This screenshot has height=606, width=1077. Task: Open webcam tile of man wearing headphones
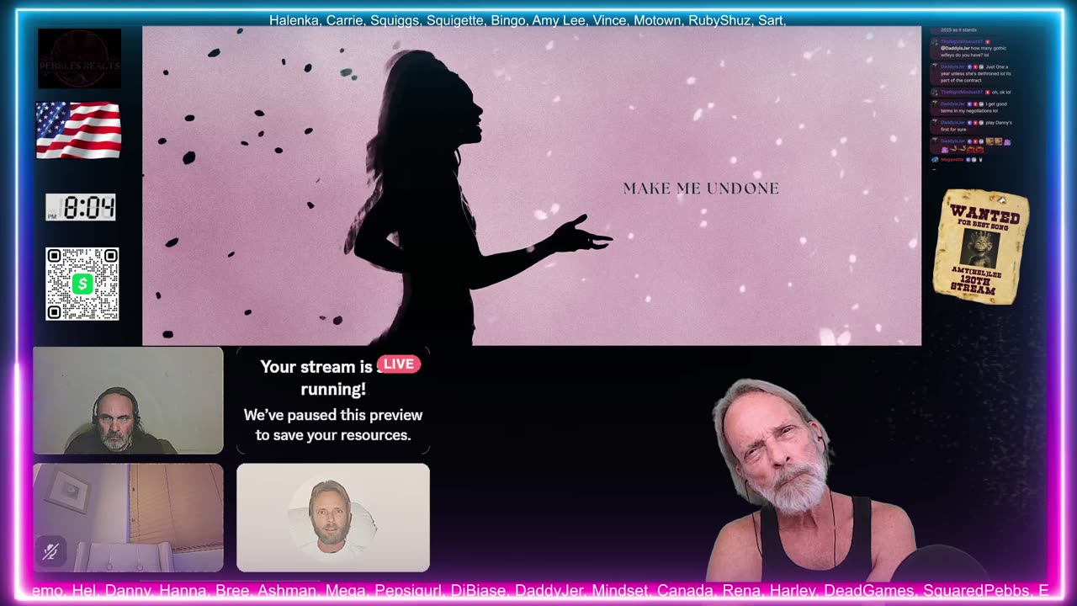tap(128, 401)
